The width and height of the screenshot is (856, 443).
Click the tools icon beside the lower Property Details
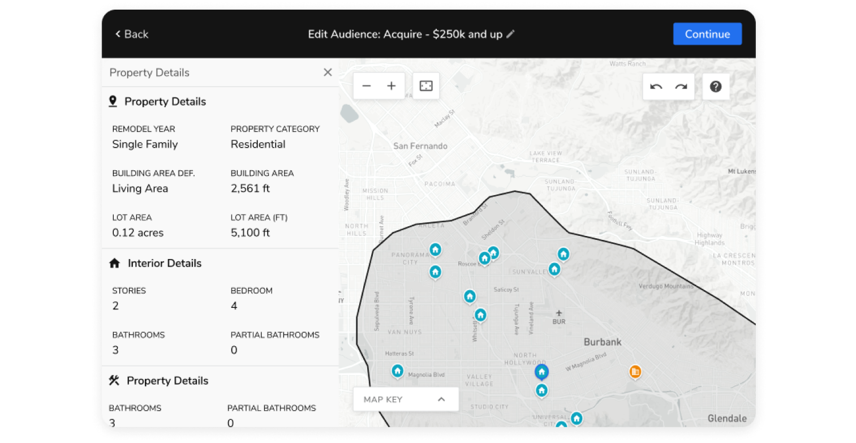click(114, 381)
